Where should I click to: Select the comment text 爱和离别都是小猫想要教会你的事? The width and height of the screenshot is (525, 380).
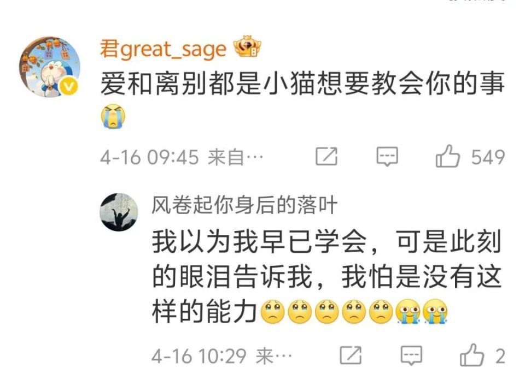[x=302, y=84]
